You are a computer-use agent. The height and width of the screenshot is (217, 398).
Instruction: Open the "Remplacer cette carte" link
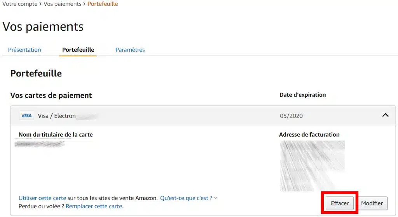point(94,207)
